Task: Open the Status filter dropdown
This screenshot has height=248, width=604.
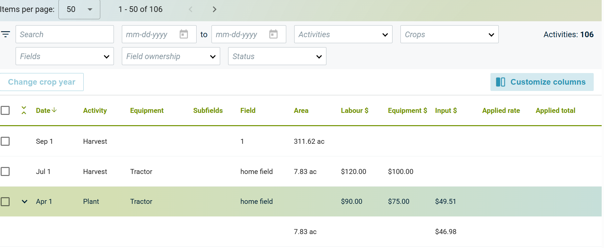Action: [277, 56]
